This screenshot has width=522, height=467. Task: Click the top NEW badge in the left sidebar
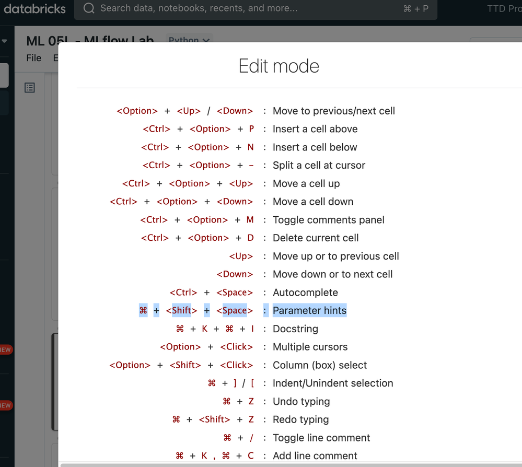click(x=6, y=349)
